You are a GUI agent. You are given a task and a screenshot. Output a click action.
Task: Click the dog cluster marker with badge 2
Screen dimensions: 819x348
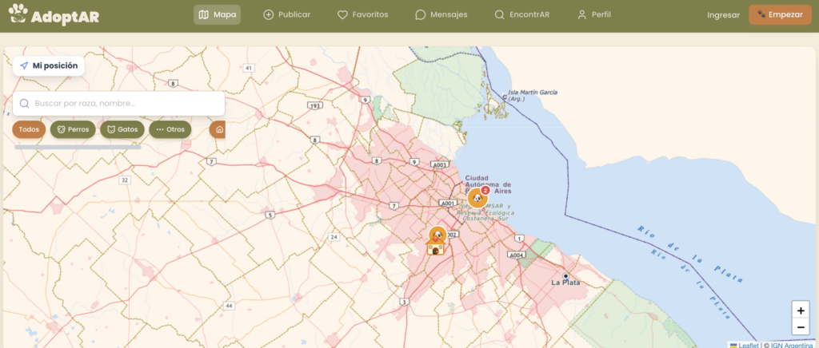pos(477,198)
